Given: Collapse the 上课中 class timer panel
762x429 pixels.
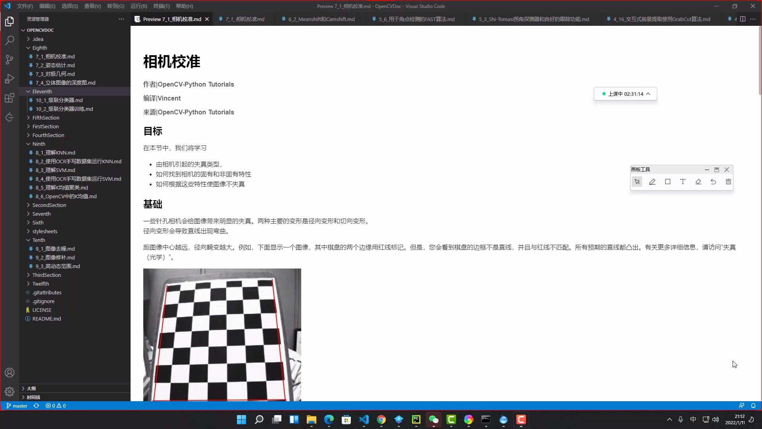Looking at the screenshot, I should (x=649, y=94).
